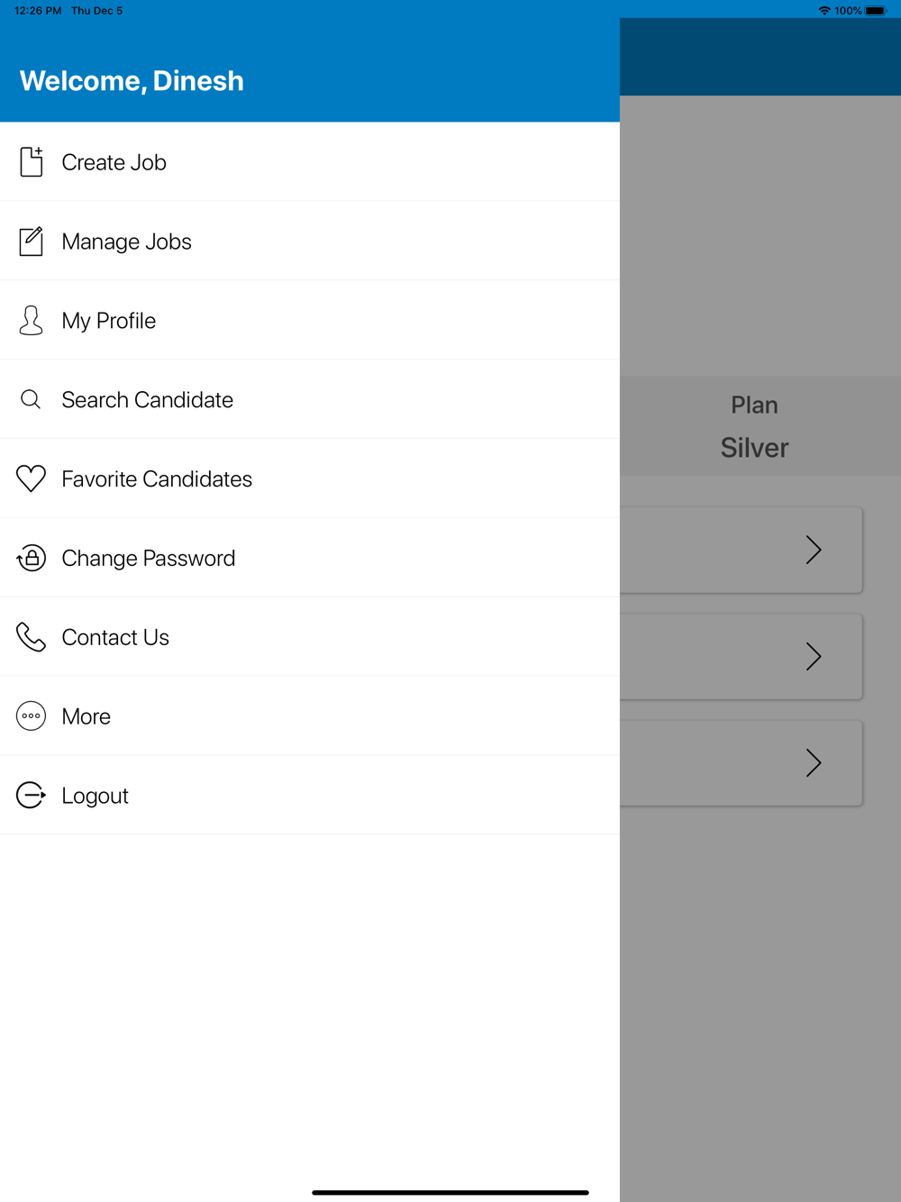
Task: Click the Favorite Candidates heart icon
Action: pos(31,478)
